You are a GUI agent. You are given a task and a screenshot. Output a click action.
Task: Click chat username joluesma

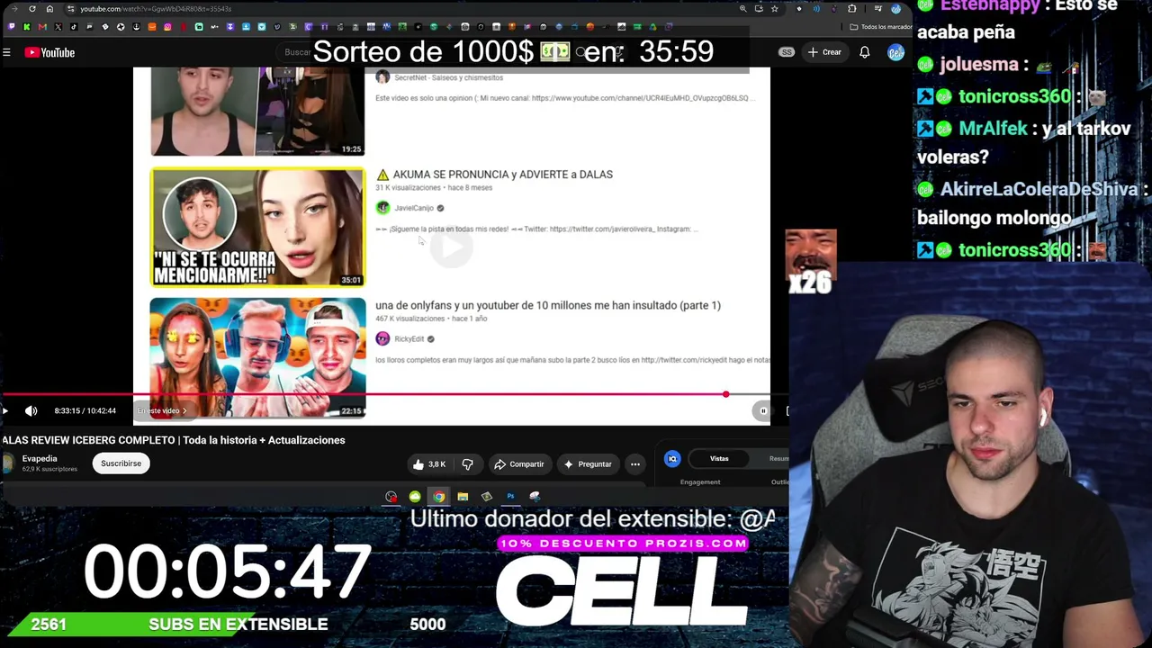[x=979, y=65]
